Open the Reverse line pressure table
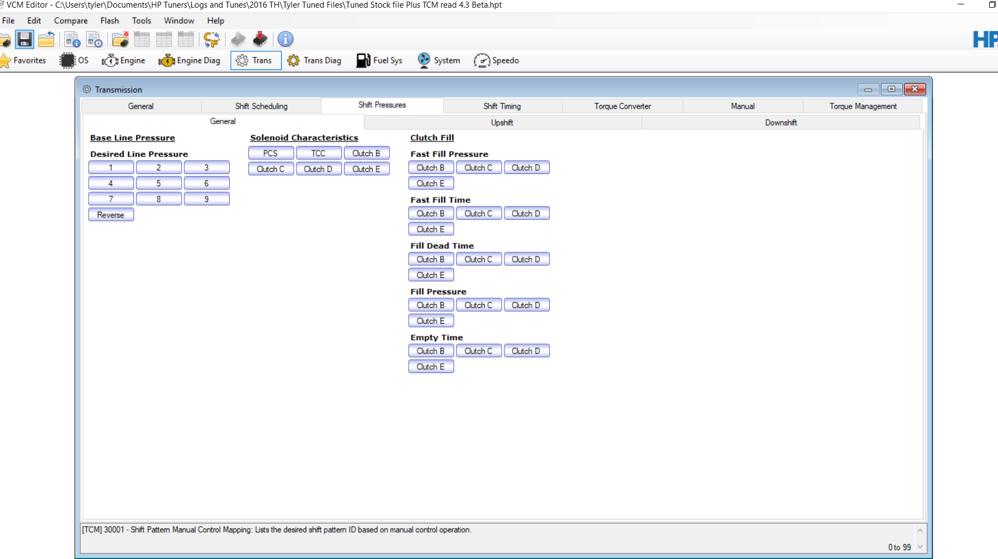Viewport: 998px width, 559px height. 111,215
